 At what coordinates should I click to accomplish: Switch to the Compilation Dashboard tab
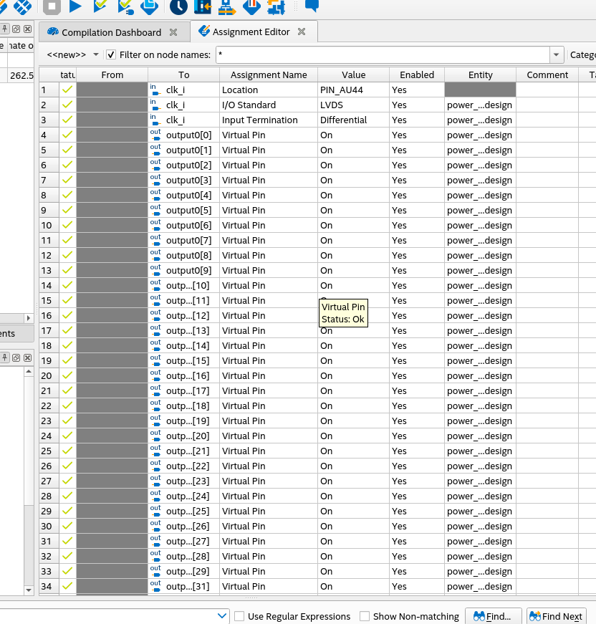(111, 32)
